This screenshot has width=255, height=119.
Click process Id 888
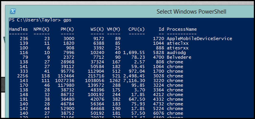pos(160,48)
